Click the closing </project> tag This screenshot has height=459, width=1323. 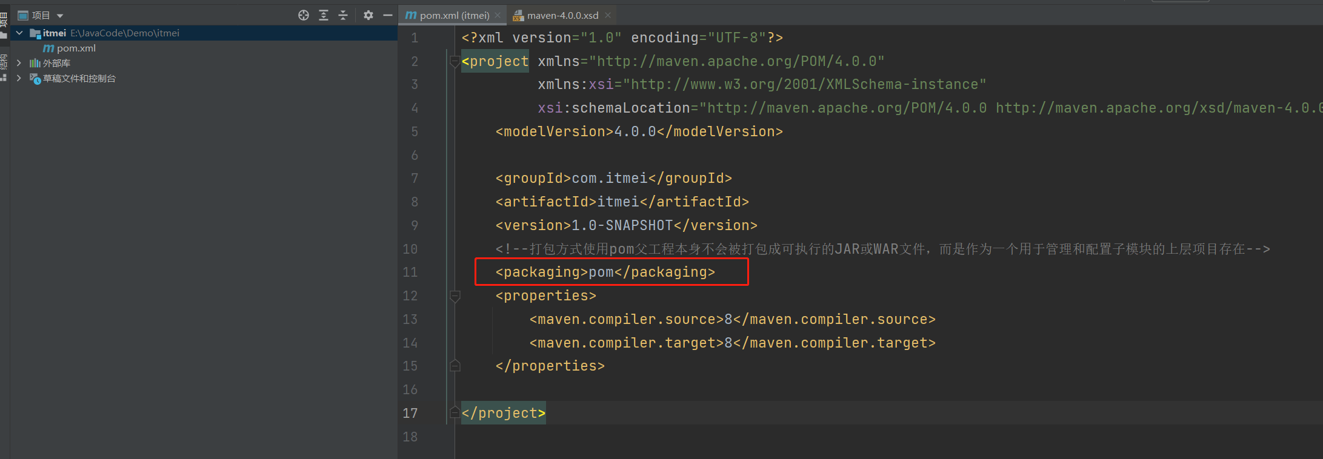(x=504, y=413)
